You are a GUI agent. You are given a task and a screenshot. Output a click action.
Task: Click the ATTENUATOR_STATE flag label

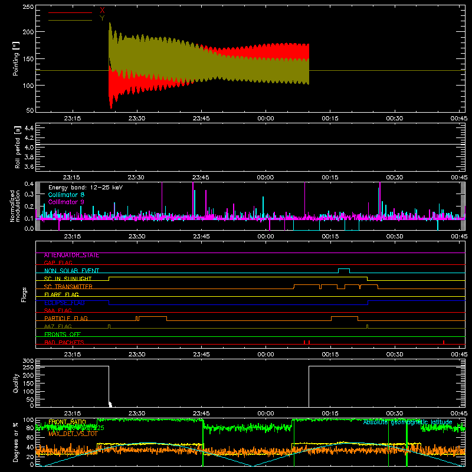tap(71, 255)
